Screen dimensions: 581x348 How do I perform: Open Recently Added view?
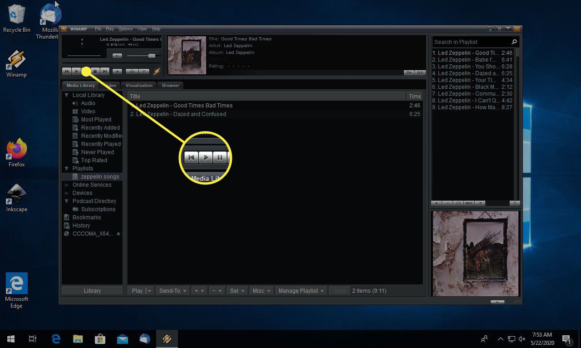pyautogui.click(x=100, y=128)
